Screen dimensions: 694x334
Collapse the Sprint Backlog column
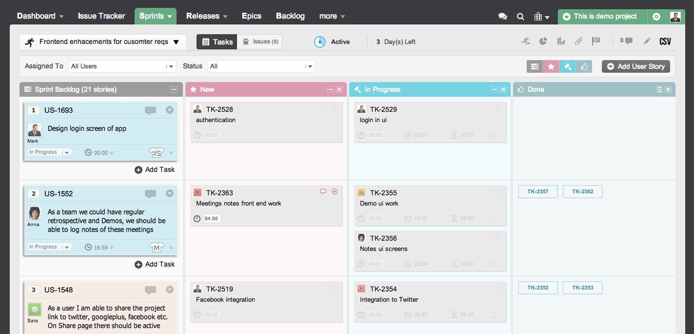pos(174,90)
